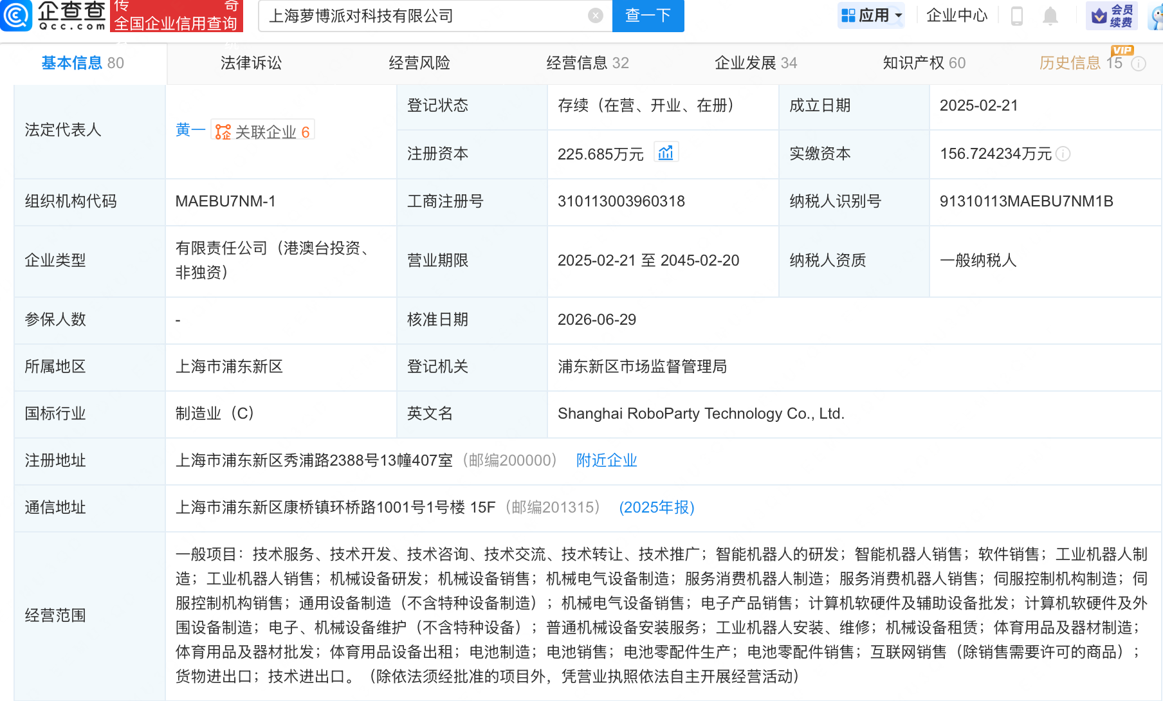1163x701 pixels.
Task: Select the 156.724234万元 paid-in capital value
Action: tap(996, 154)
